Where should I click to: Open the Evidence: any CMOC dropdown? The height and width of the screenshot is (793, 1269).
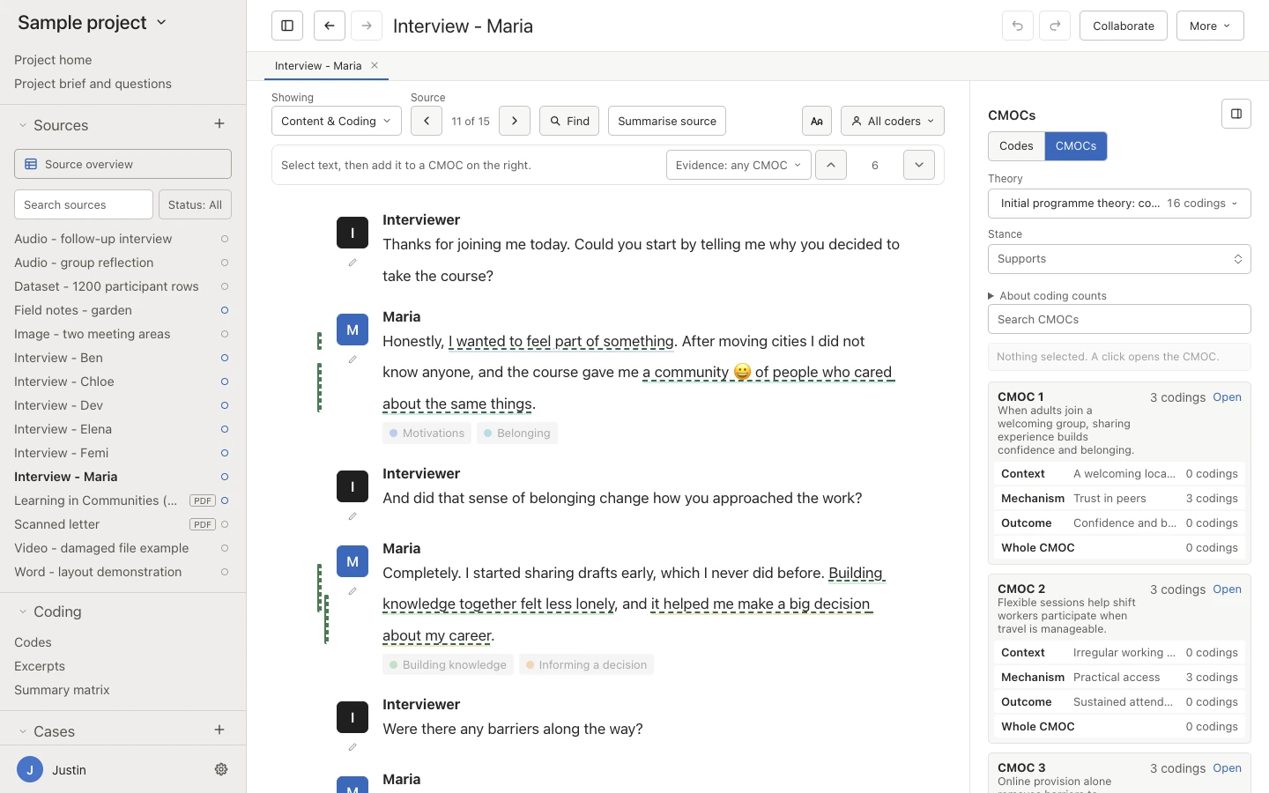[x=738, y=165]
